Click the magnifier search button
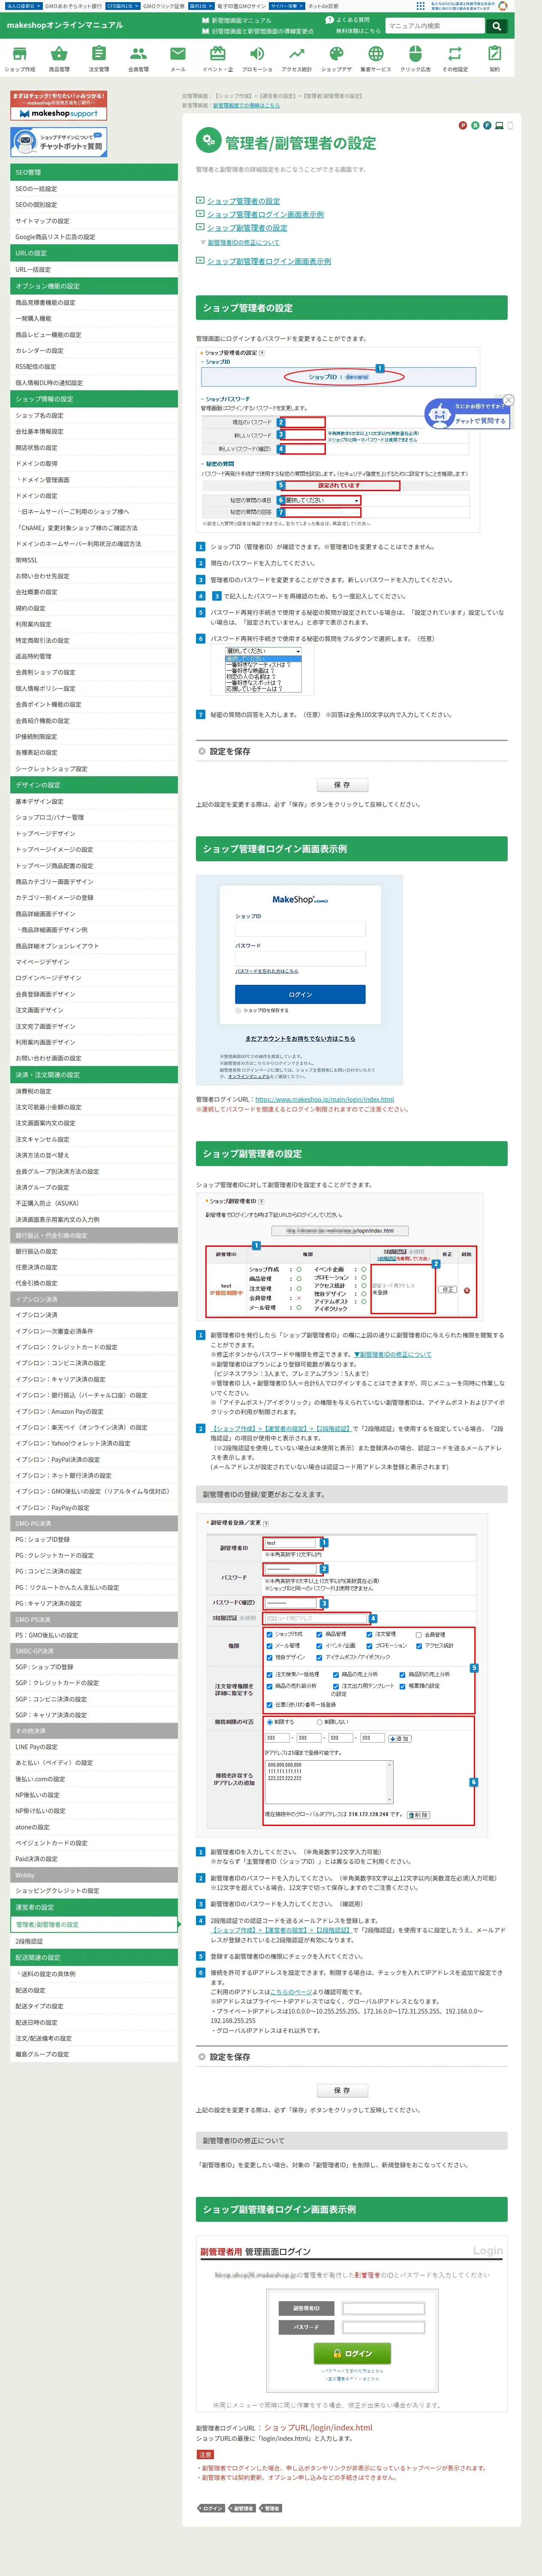542x2576 pixels. click(x=496, y=26)
